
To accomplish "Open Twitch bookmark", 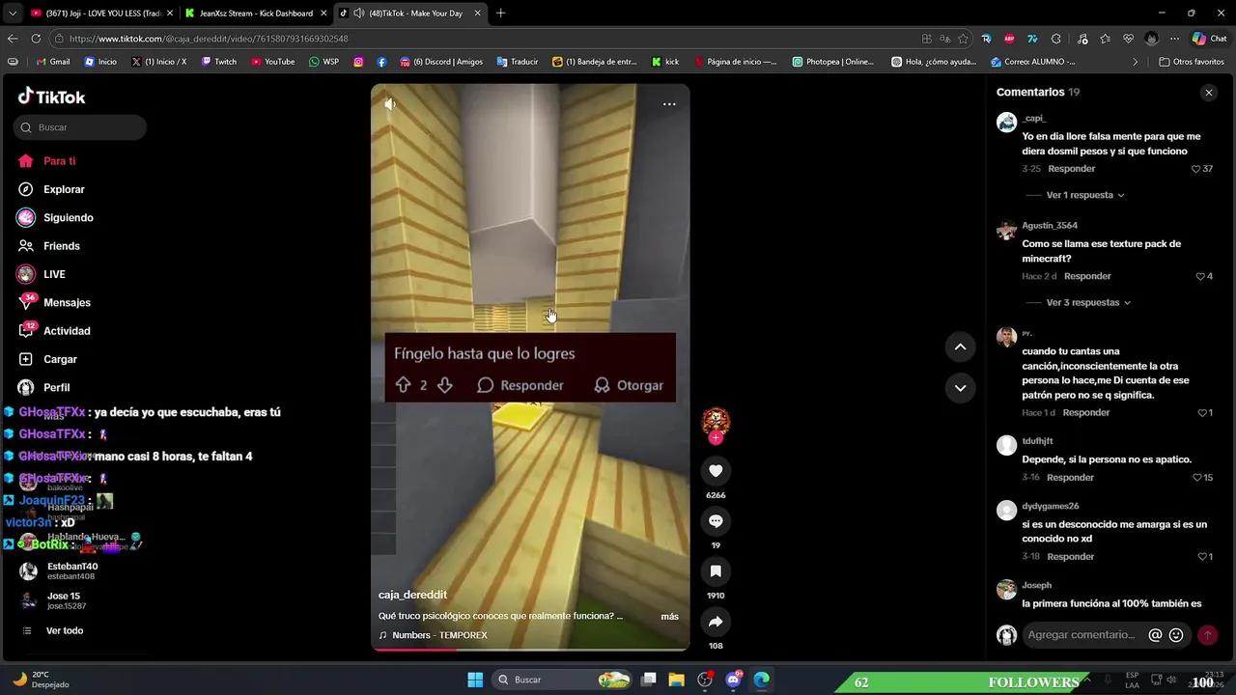I will (218, 62).
